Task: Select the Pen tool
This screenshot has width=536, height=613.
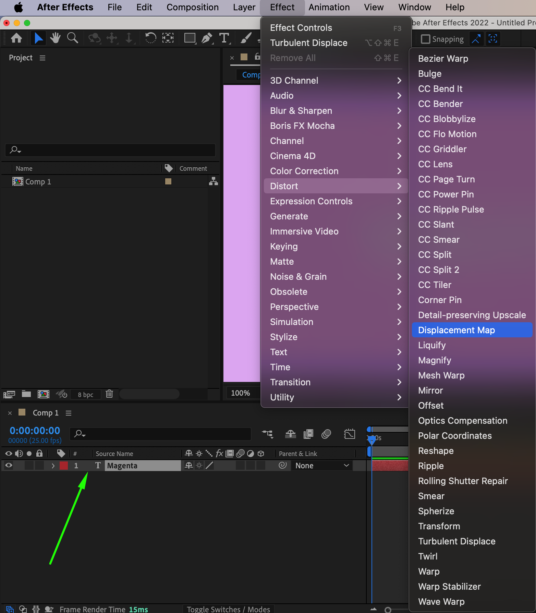Action: coord(207,38)
